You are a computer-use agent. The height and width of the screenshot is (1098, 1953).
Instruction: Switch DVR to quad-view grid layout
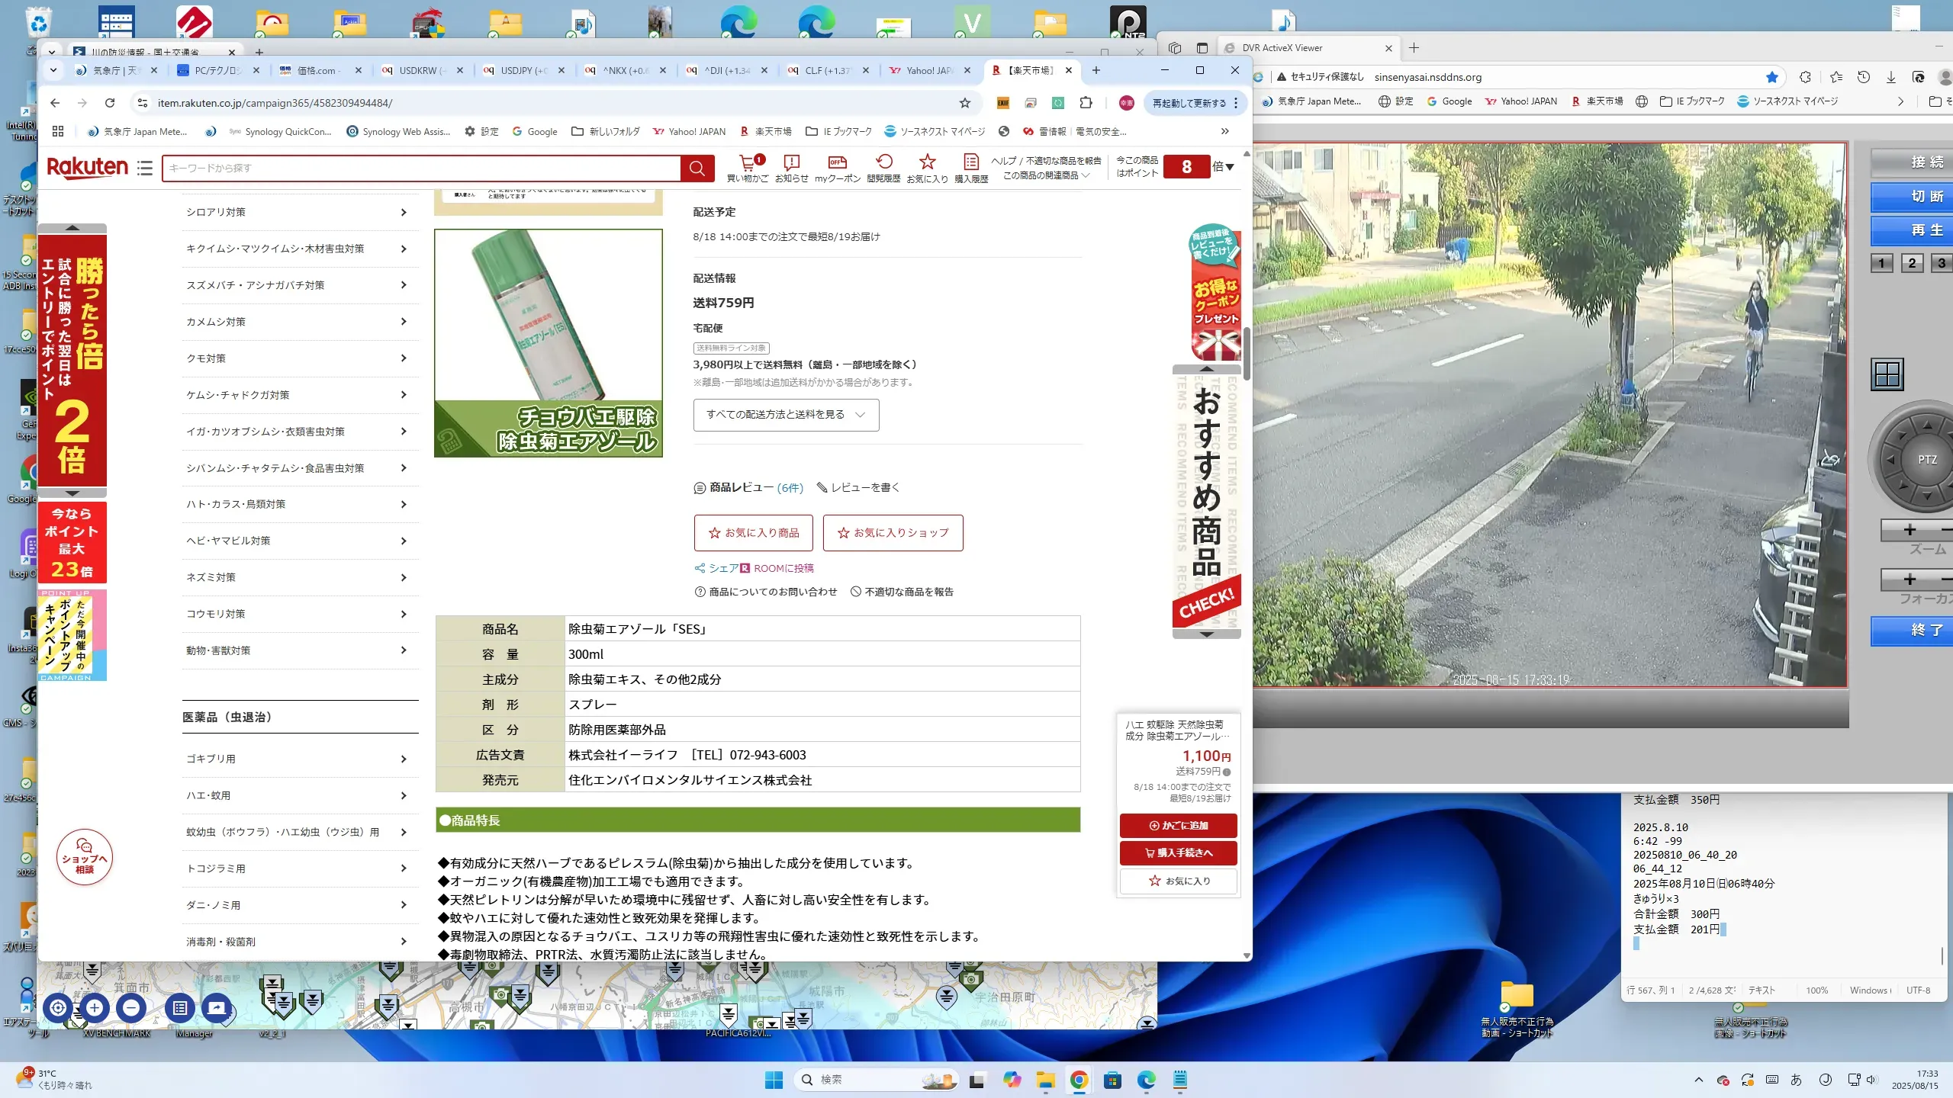point(1887,374)
